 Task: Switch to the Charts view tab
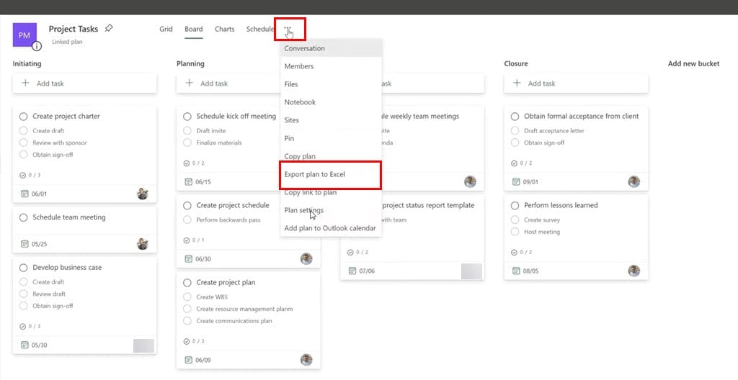point(225,29)
